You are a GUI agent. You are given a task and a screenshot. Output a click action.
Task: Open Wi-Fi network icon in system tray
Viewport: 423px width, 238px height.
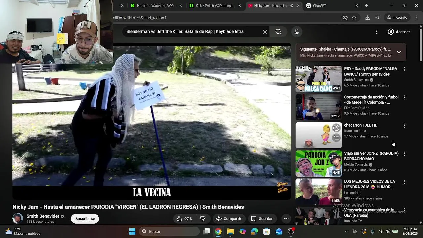(381, 231)
